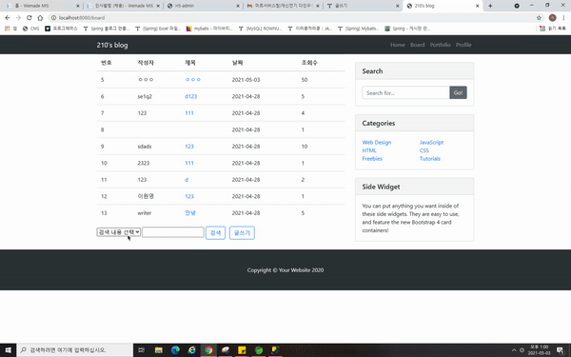Screen dimensions: 571x357
Task: Show hidden system tray icons
Action: click(514, 350)
